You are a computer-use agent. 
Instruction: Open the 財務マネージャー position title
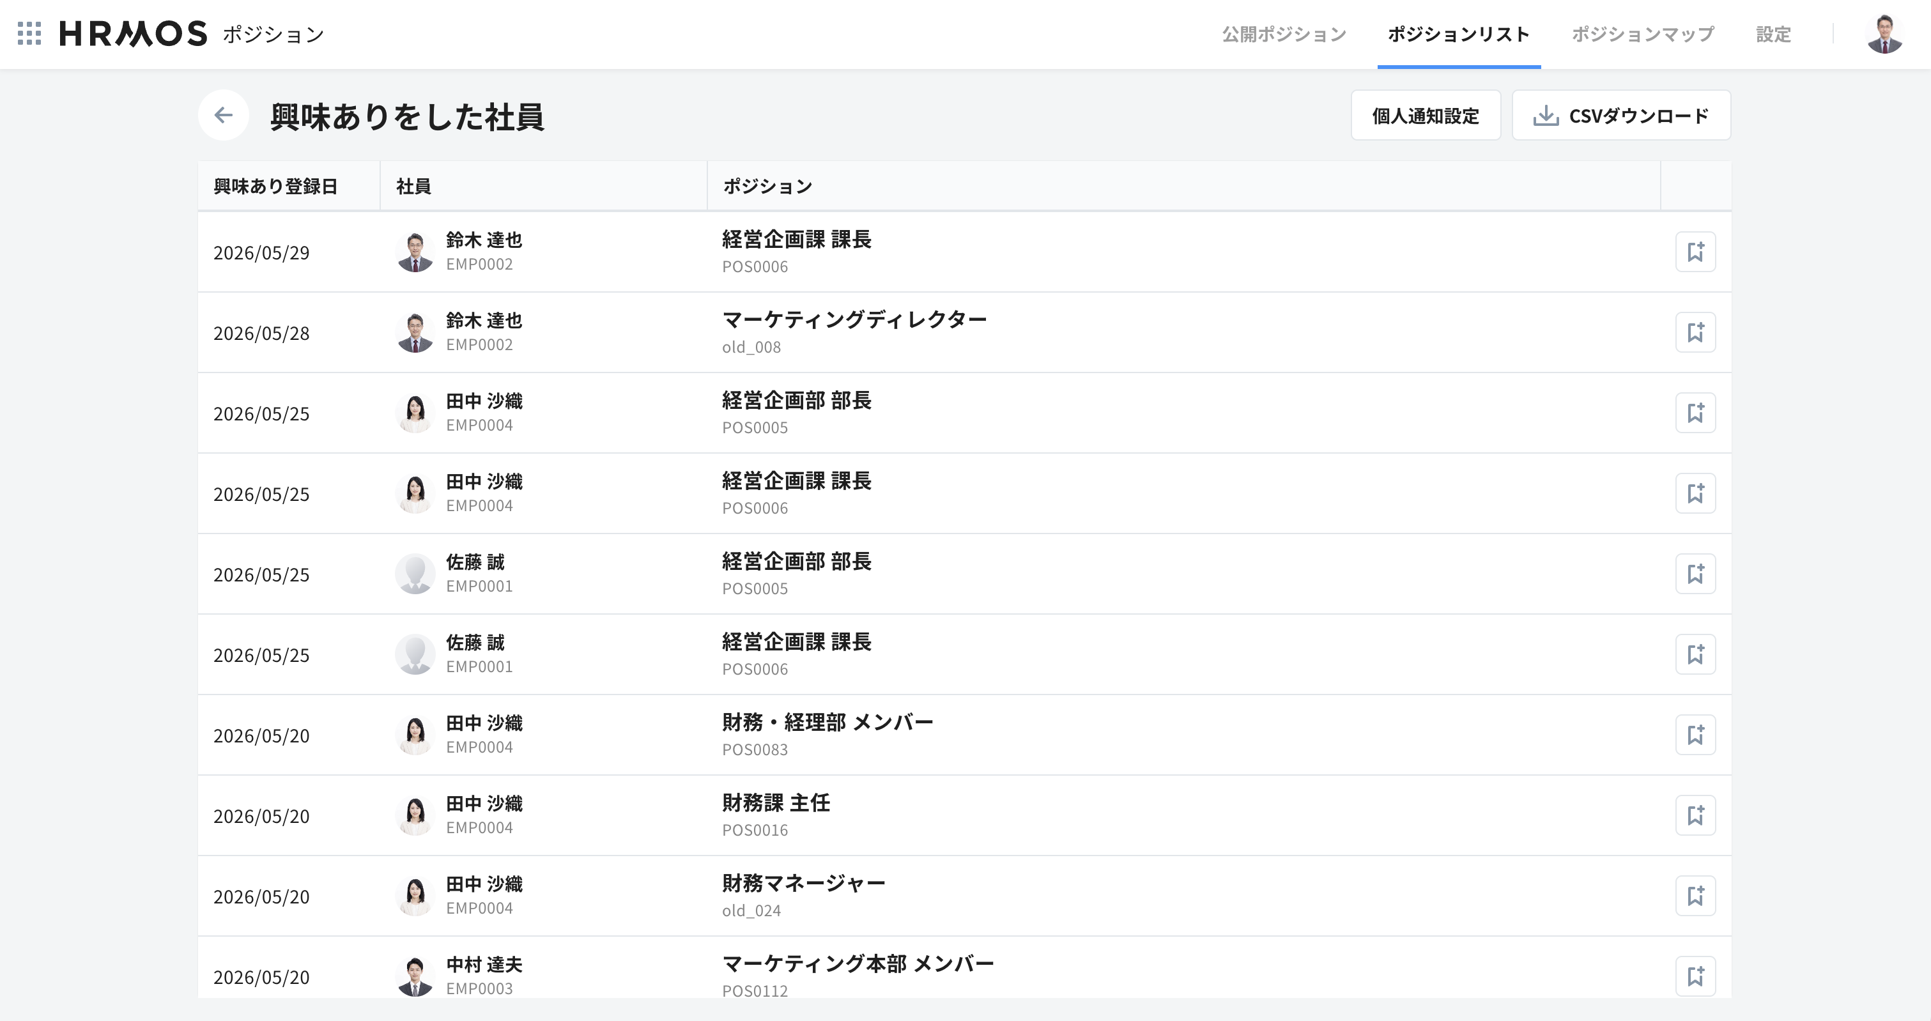[x=804, y=883]
